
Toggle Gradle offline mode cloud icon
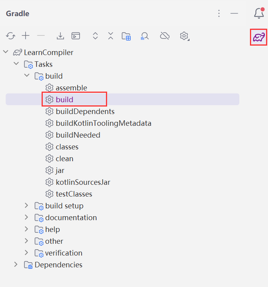click(165, 36)
